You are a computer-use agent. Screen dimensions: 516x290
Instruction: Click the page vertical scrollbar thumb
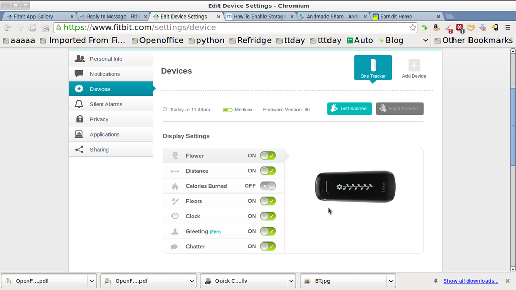point(513,127)
